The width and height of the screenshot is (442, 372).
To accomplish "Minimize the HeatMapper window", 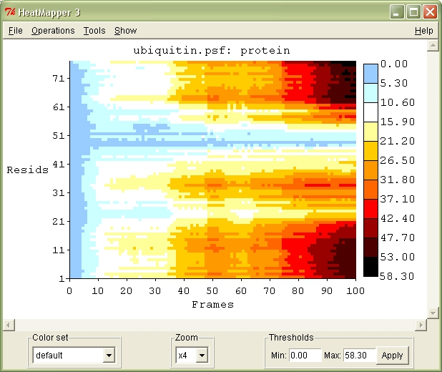I will tap(398, 11).
